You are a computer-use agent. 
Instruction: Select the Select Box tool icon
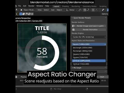(17, 14)
